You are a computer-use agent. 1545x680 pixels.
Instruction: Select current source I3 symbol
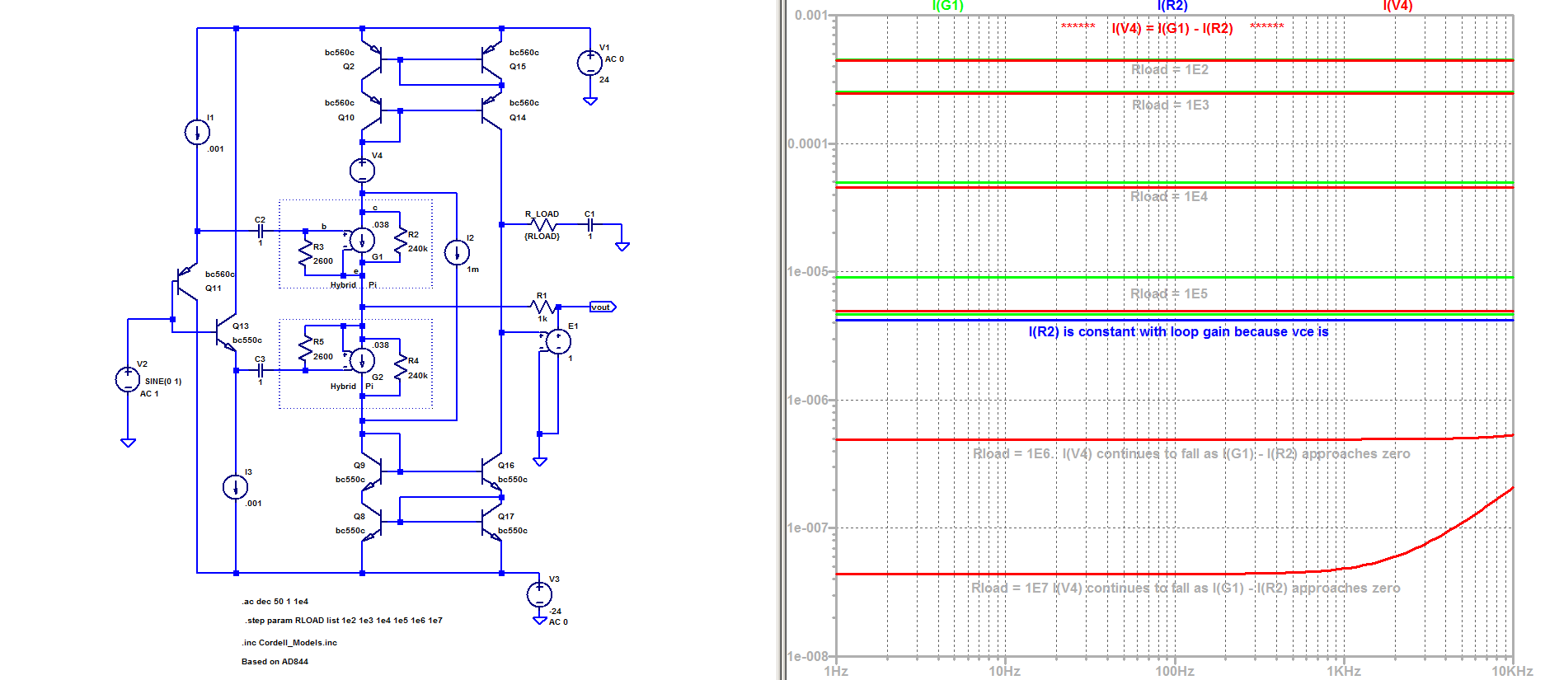236,487
